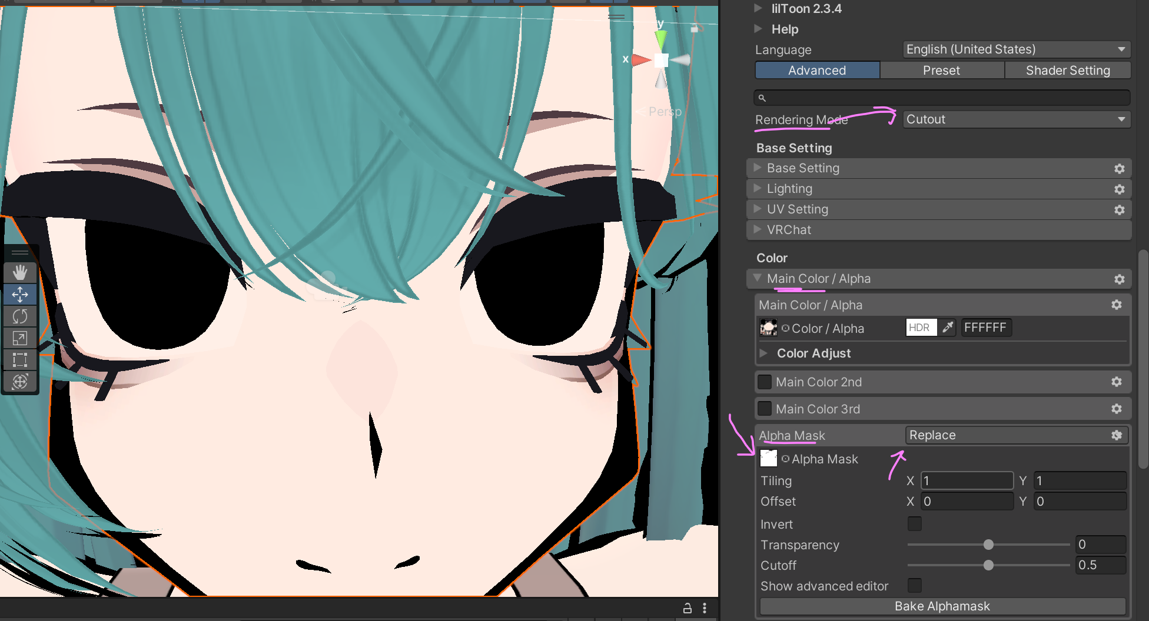The image size is (1149, 621).
Task: Click the scene gizmo Y axis cone
Action: point(661,39)
